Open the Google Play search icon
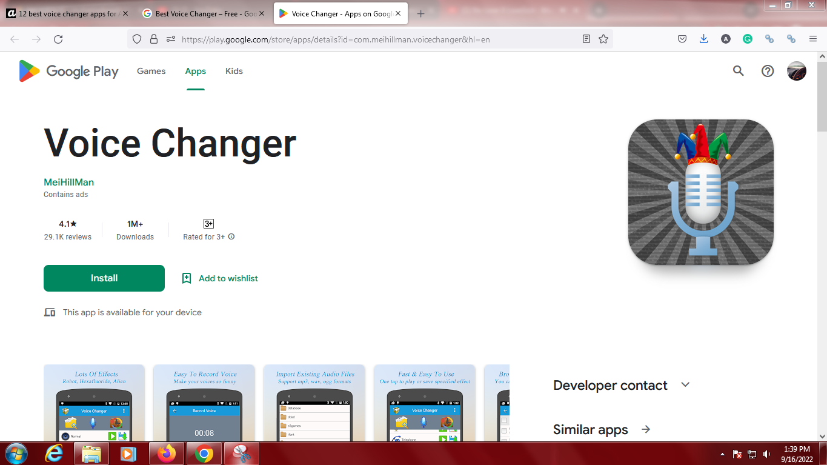This screenshot has height=465, width=827. tap(738, 71)
